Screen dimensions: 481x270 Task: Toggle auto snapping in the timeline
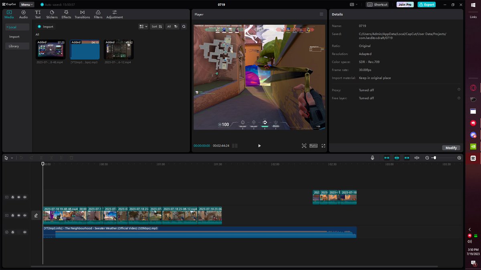397,158
